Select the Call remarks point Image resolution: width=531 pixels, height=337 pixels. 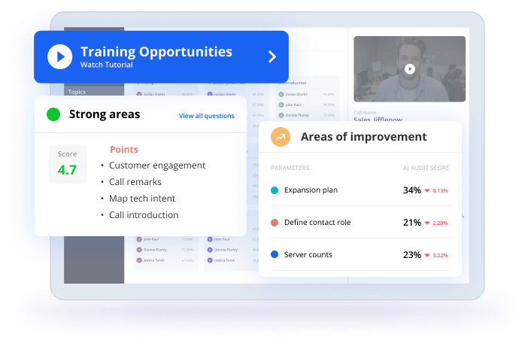[135, 182]
